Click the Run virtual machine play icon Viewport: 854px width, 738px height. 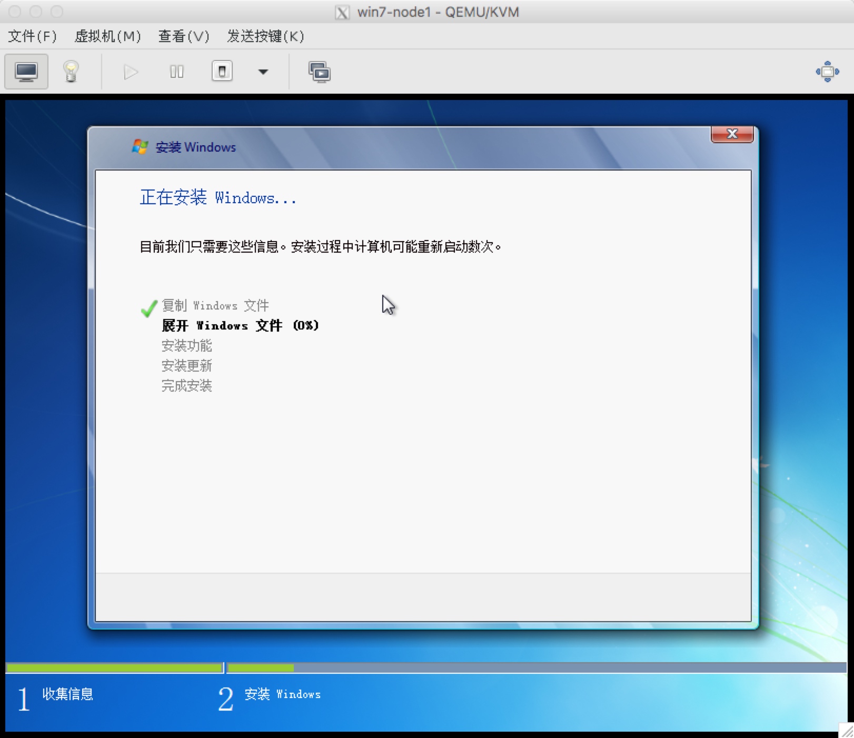pos(131,72)
